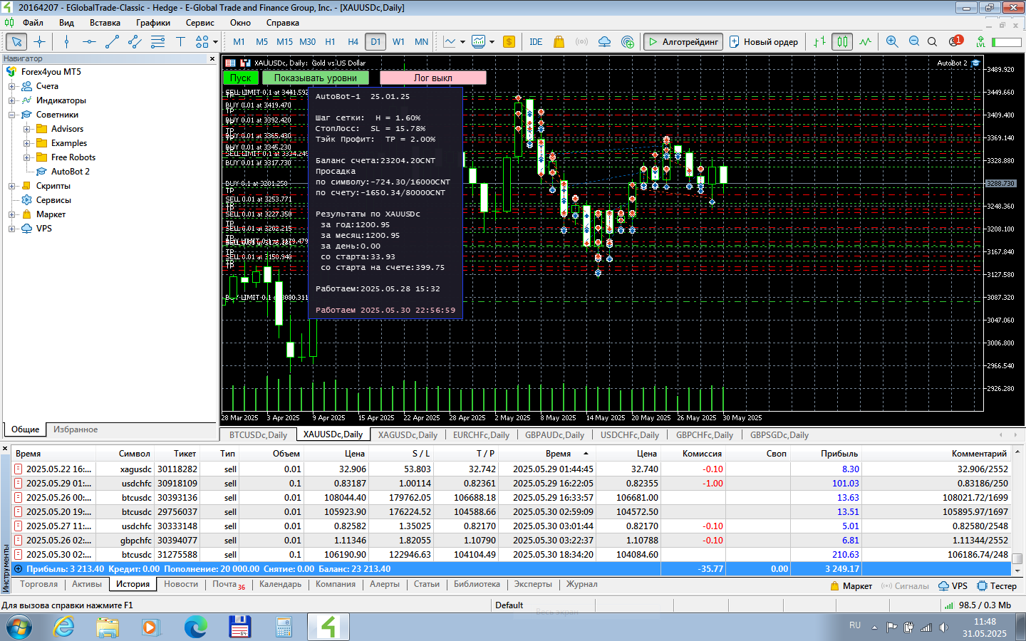
Task: Zoom in on the chart
Action: tap(892, 42)
